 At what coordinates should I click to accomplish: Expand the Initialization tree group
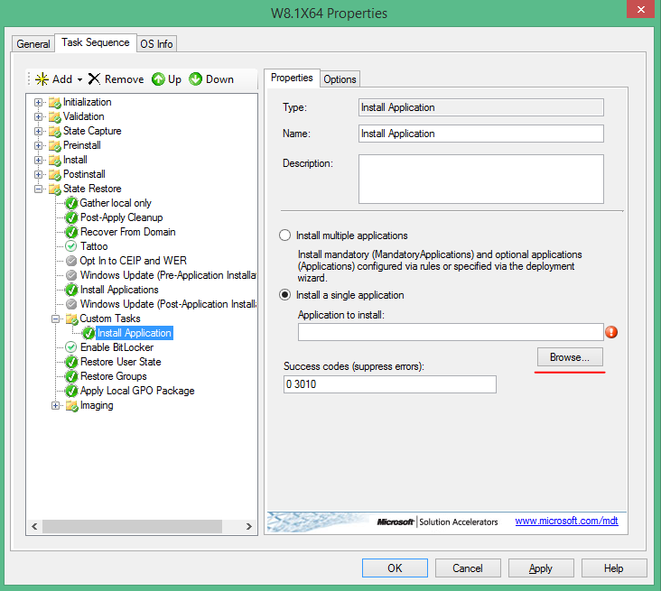39,102
